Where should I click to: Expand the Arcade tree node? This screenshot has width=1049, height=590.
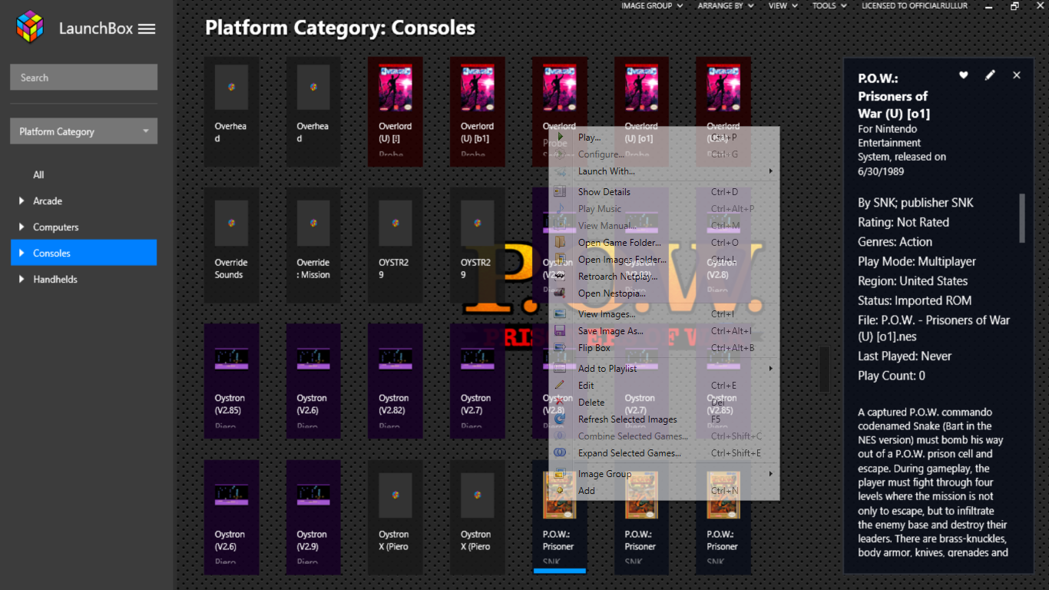point(22,201)
